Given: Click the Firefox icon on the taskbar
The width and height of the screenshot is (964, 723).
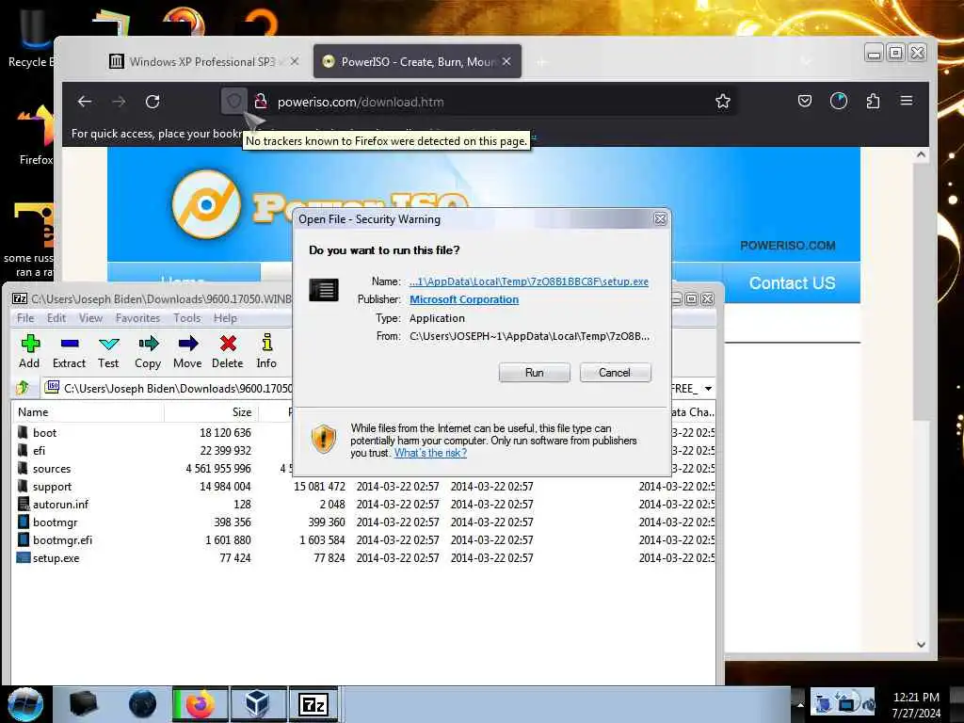Looking at the screenshot, I should 200,704.
